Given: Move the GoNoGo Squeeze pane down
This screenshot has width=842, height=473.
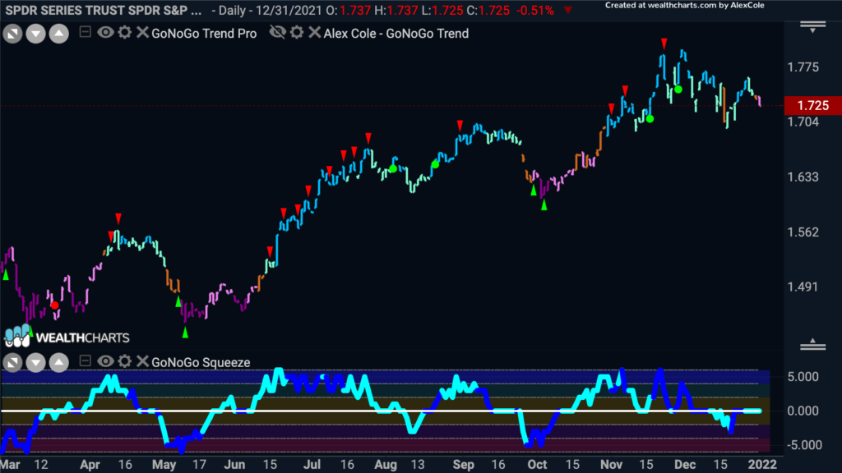Looking at the screenshot, I should (35, 362).
